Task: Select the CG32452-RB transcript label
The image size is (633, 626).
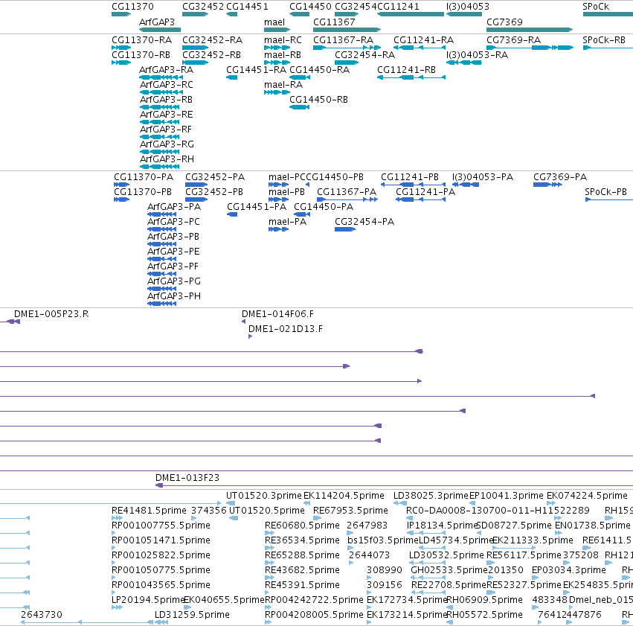Action: 211,55
